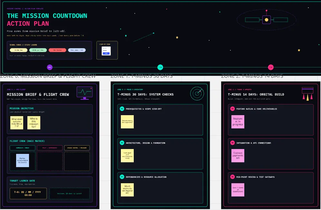The image size is (321, 210).
Task: Select the "Which teams do we depend on?" sticky
Action: pos(127,190)
